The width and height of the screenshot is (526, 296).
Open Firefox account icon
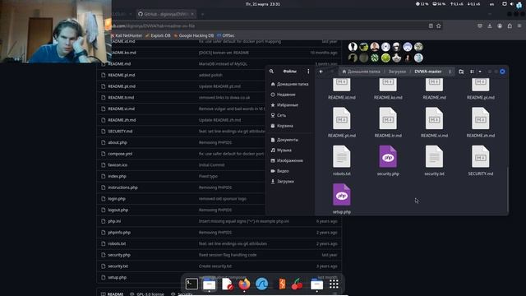pos(500,25)
